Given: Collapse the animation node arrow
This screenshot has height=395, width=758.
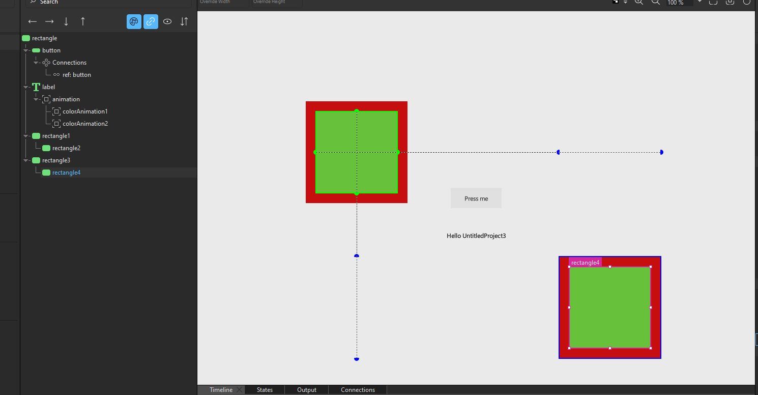Looking at the screenshot, I should (x=36, y=99).
